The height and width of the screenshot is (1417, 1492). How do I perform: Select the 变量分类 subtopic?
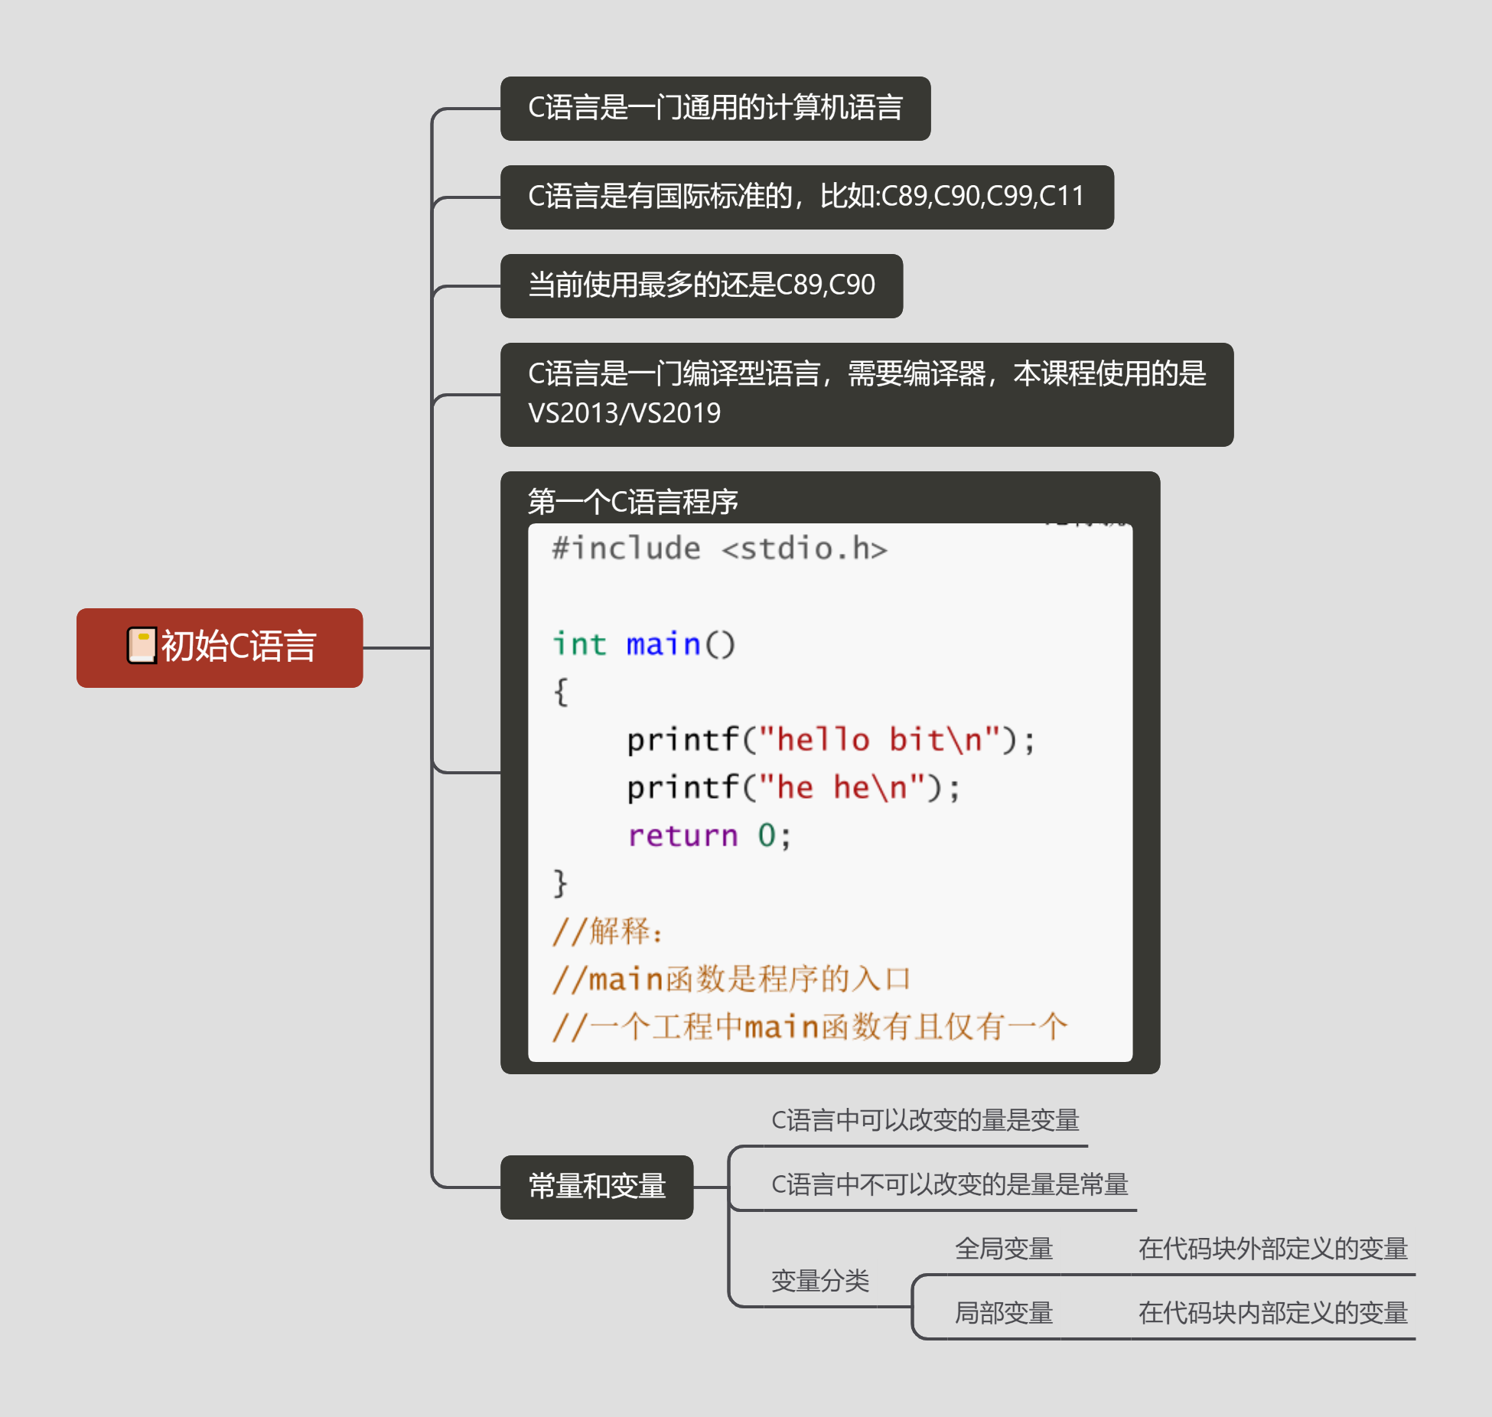[x=819, y=1281]
